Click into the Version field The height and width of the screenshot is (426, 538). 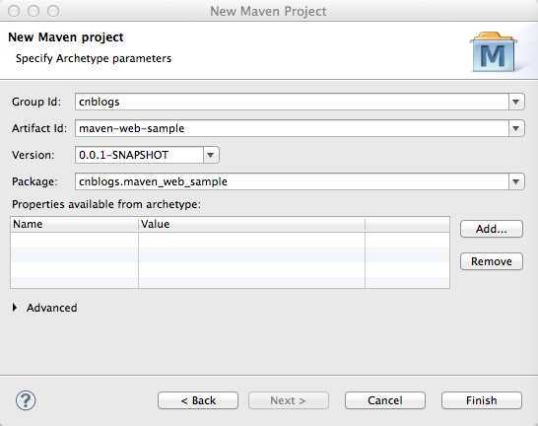click(x=139, y=155)
